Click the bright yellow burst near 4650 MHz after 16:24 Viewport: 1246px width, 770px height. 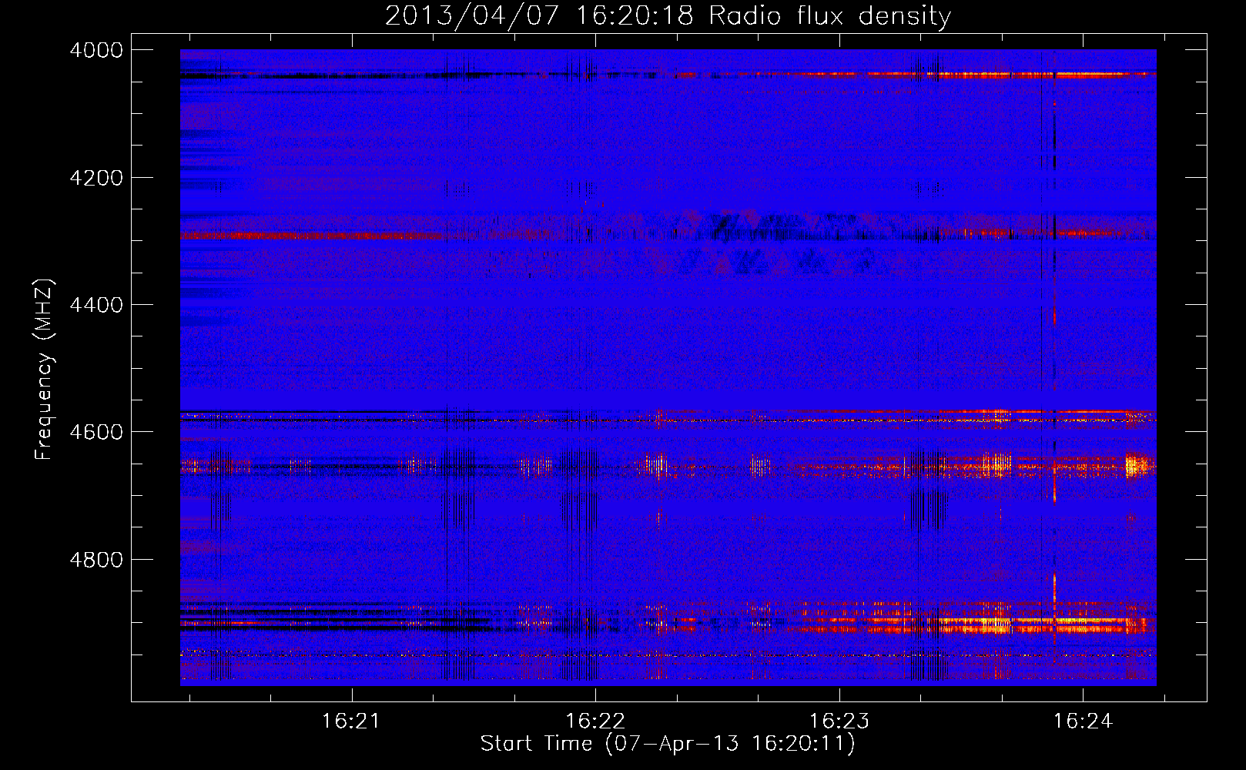pos(1136,465)
